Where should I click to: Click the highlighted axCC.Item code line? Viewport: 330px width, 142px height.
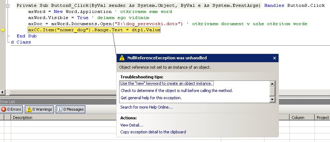pyautogui.click(x=94, y=30)
